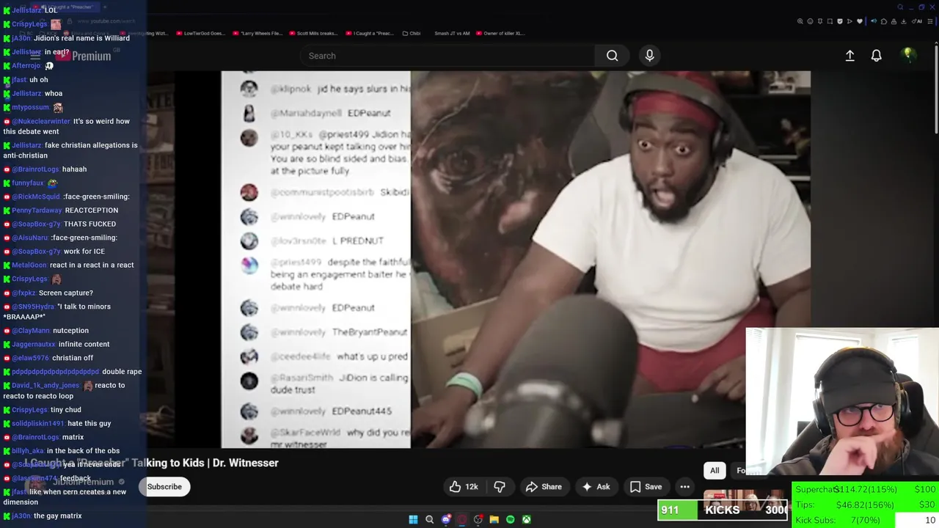
Task: Open the more actions ellipsis button
Action: tap(684, 487)
